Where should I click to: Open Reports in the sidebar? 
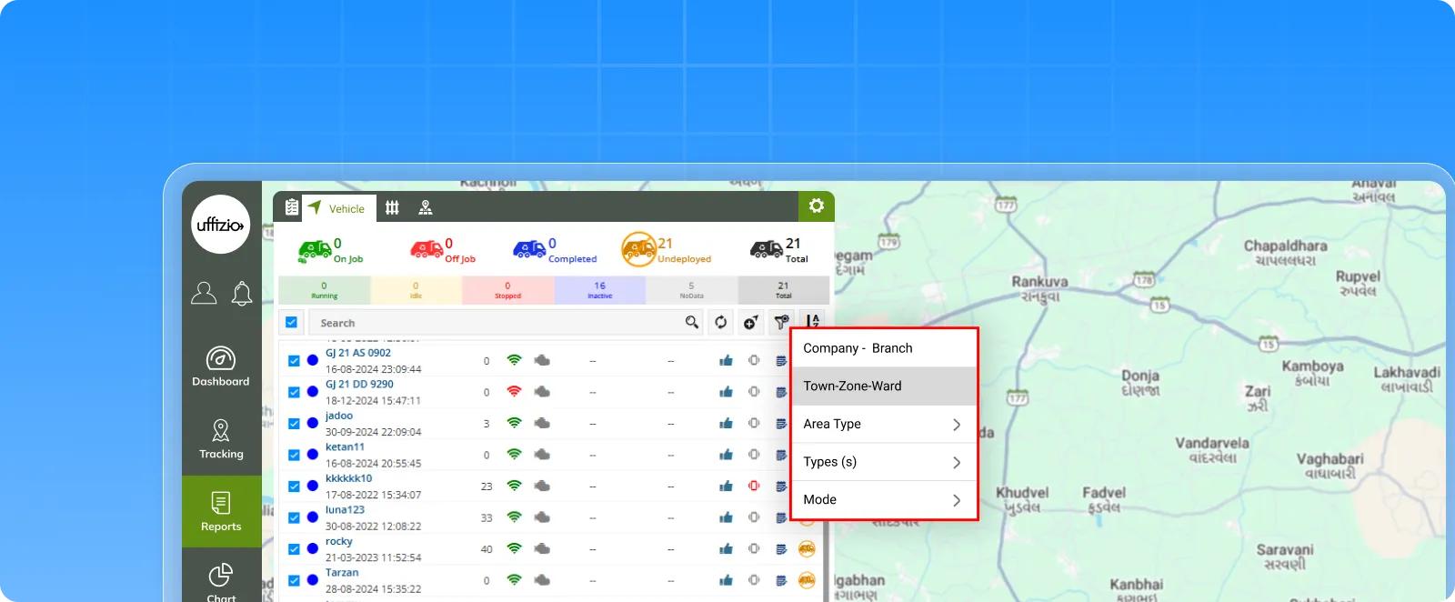tap(221, 511)
